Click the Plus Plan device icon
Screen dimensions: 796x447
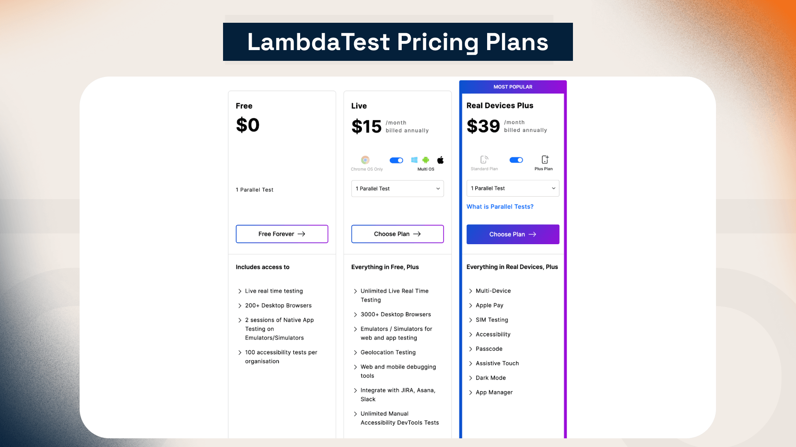[x=544, y=159]
